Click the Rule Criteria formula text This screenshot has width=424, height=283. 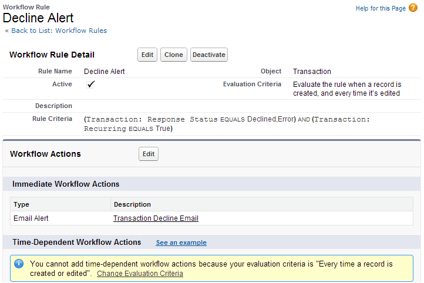click(227, 123)
